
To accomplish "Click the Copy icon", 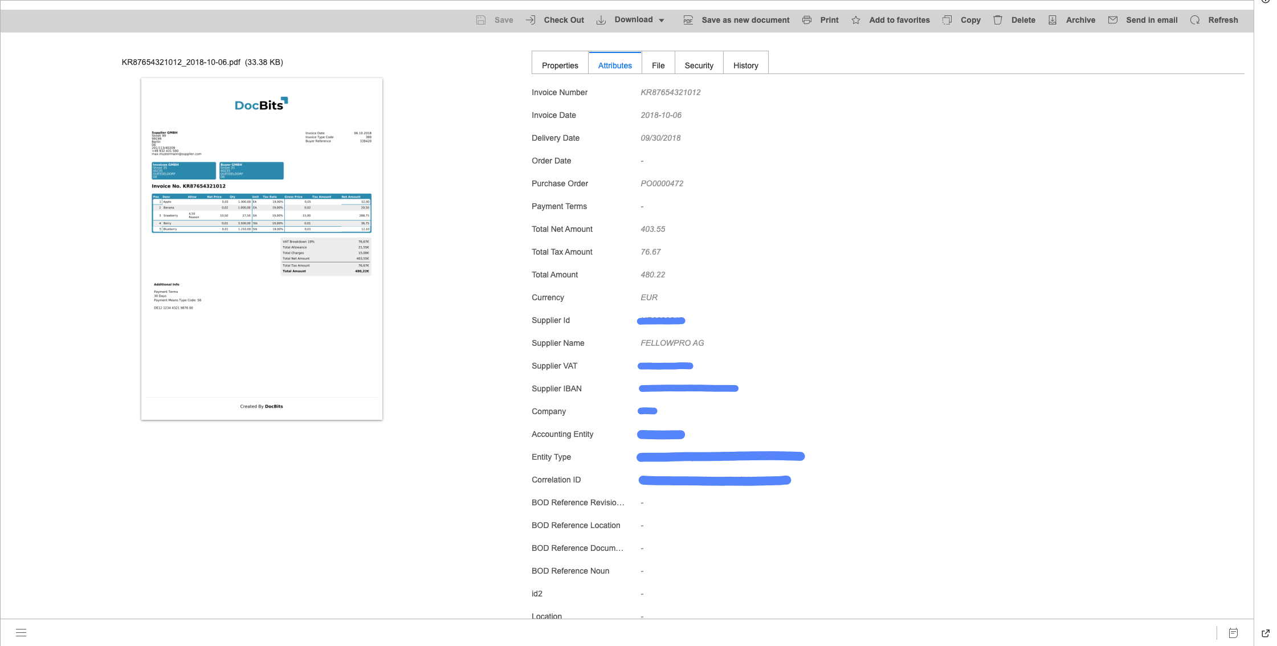I will coord(947,20).
